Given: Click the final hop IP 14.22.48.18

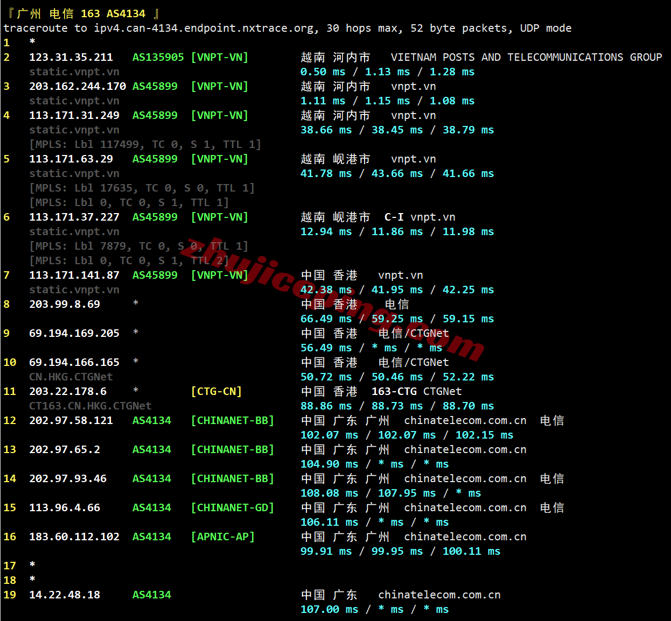Looking at the screenshot, I should pos(65,595).
